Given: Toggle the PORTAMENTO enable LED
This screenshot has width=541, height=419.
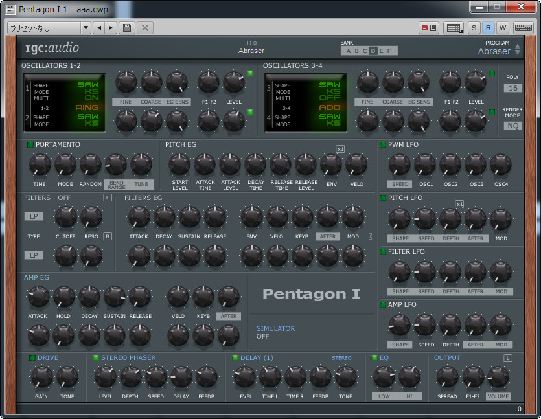Looking at the screenshot, I should [x=30, y=145].
